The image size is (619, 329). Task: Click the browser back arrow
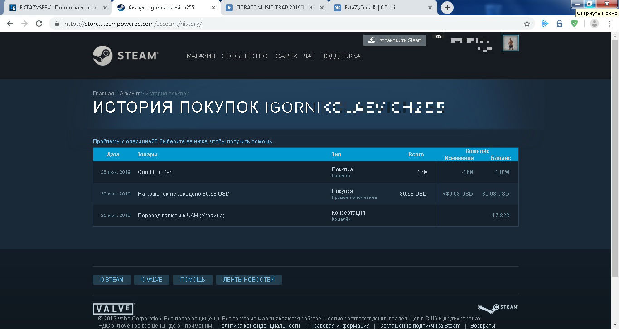point(10,23)
